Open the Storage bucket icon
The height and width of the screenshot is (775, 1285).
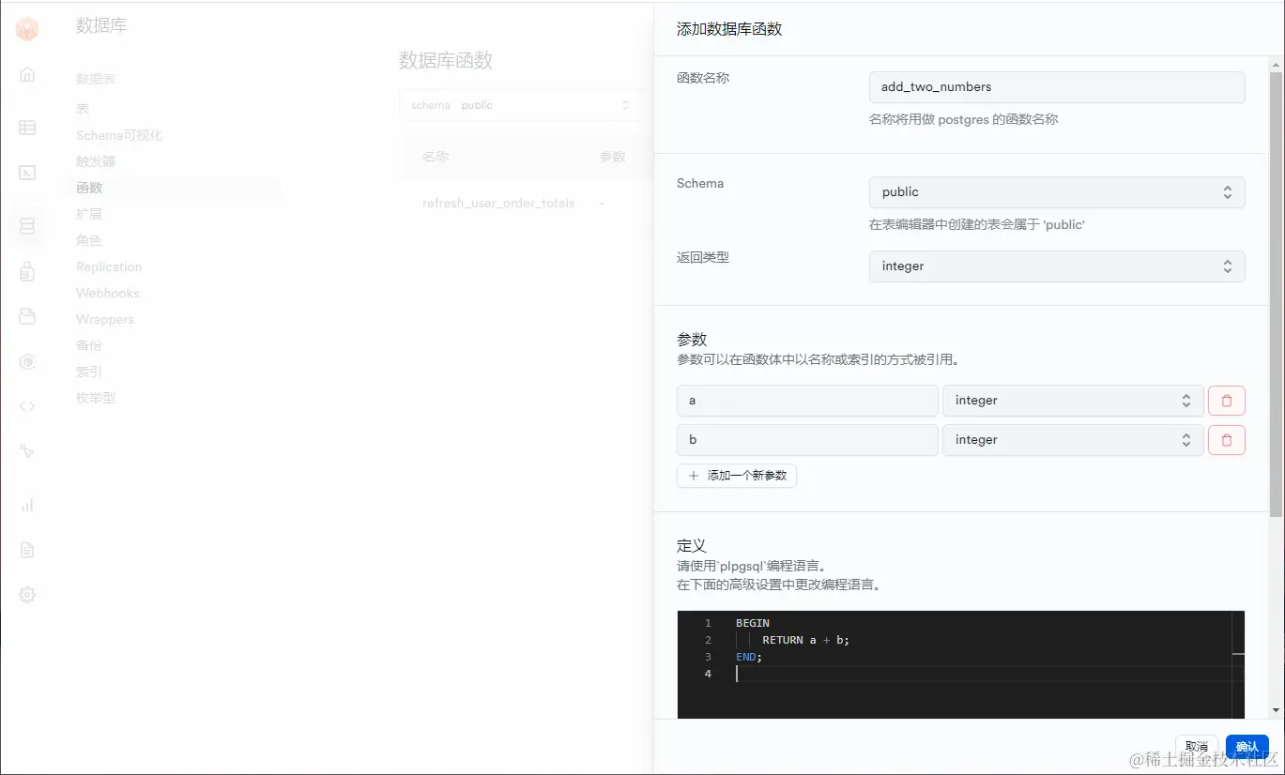coord(27,316)
